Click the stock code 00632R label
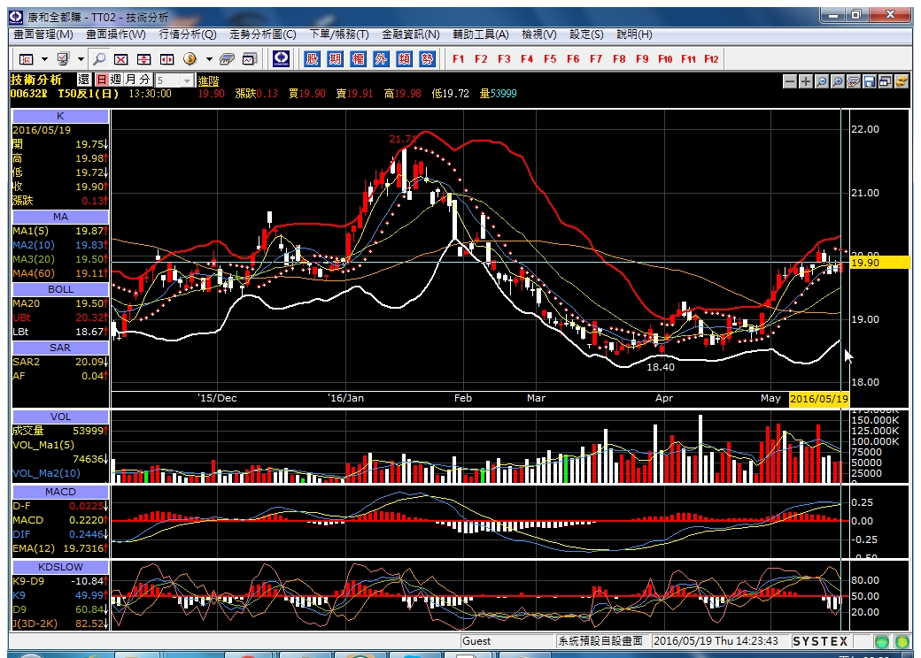The height and width of the screenshot is (658, 921). 28,94
